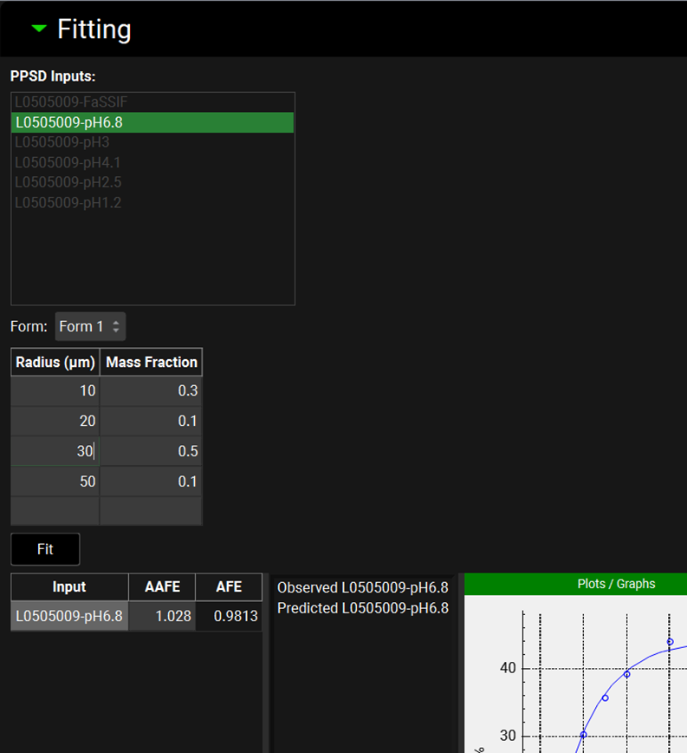The height and width of the screenshot is (753, 687).
Task: Edit radius cell with value 10
Action: pyautogui.click(x=55, y=391)
